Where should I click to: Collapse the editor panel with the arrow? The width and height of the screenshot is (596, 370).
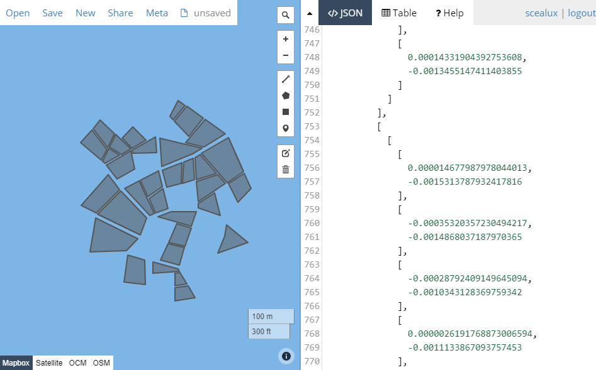point(310,13)
